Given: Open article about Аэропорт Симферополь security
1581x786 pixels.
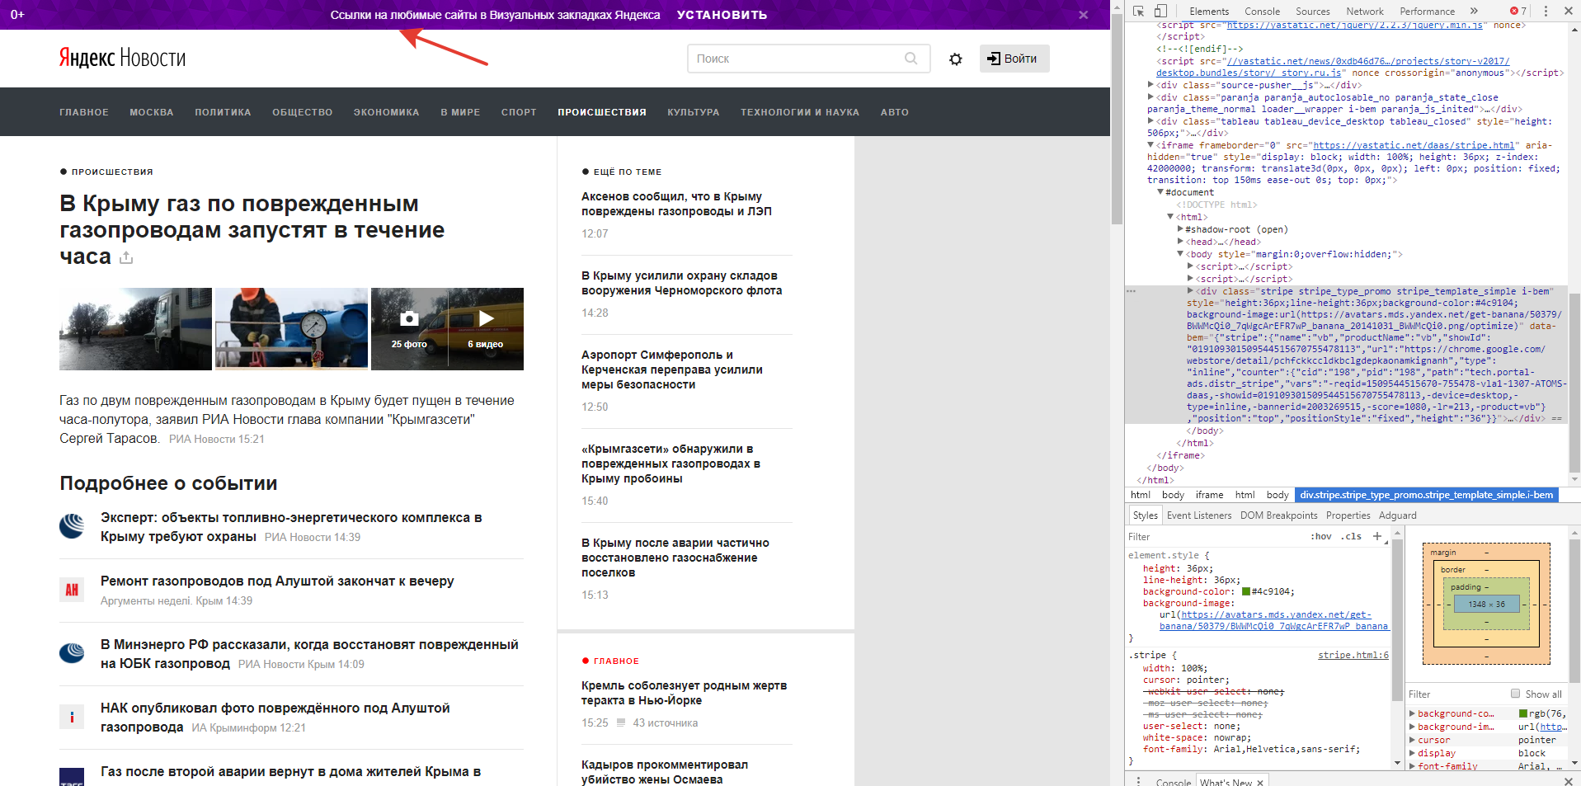Looking at the screenshot, I should click(x=671, y=369).
